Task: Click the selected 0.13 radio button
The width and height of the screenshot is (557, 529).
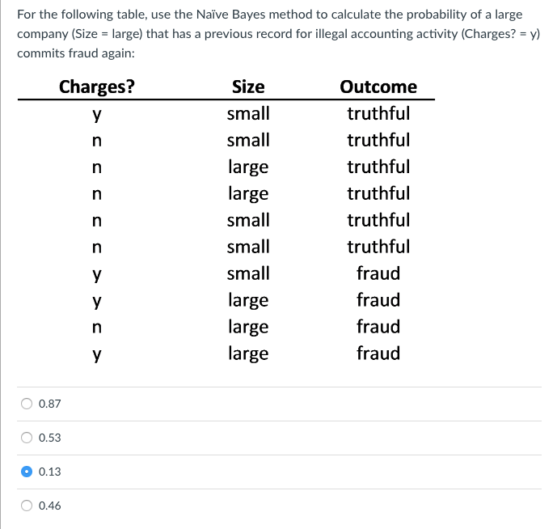Action: click(27, 472)
